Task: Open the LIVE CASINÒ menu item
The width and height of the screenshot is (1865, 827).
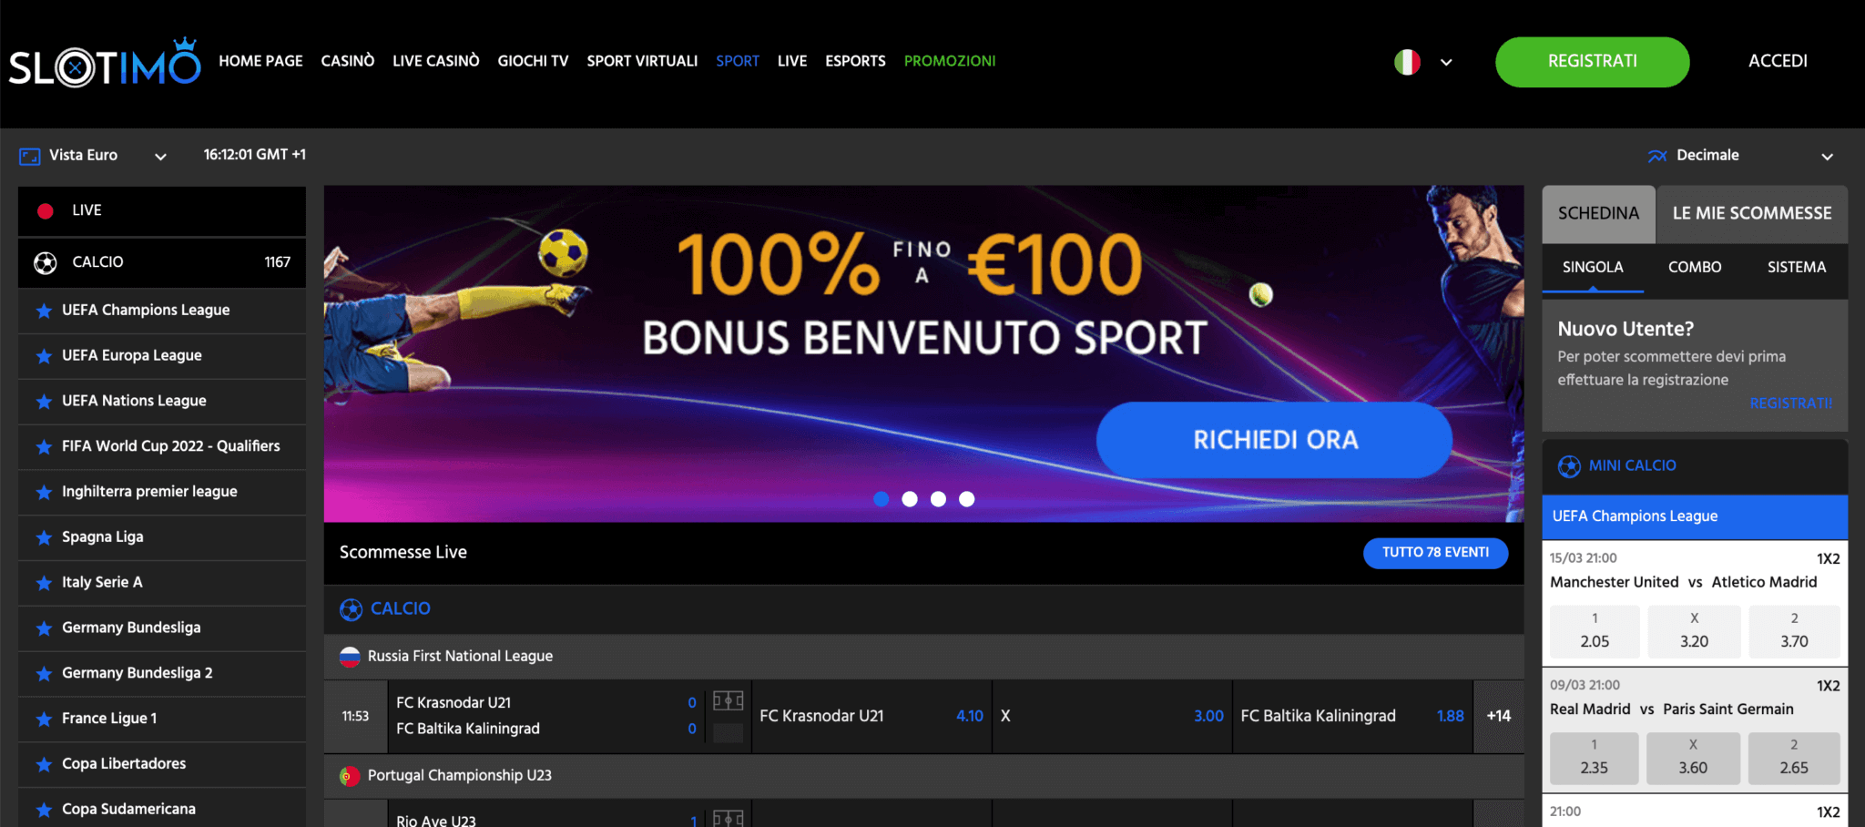Action: pyautogui.click(x=436, y=61)
